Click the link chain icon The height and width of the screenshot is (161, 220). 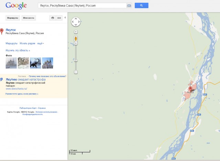coord(59,18)
